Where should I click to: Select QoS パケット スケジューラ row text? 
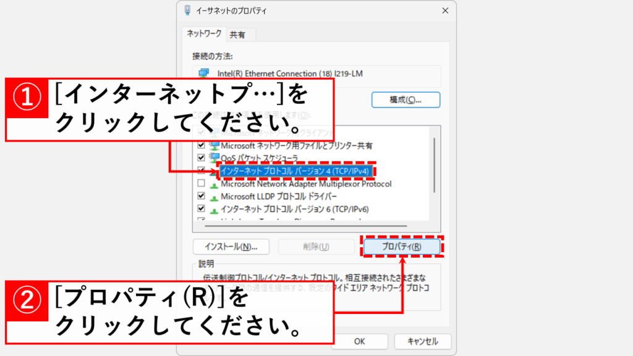pyautogui.click(x=259, y=158)
